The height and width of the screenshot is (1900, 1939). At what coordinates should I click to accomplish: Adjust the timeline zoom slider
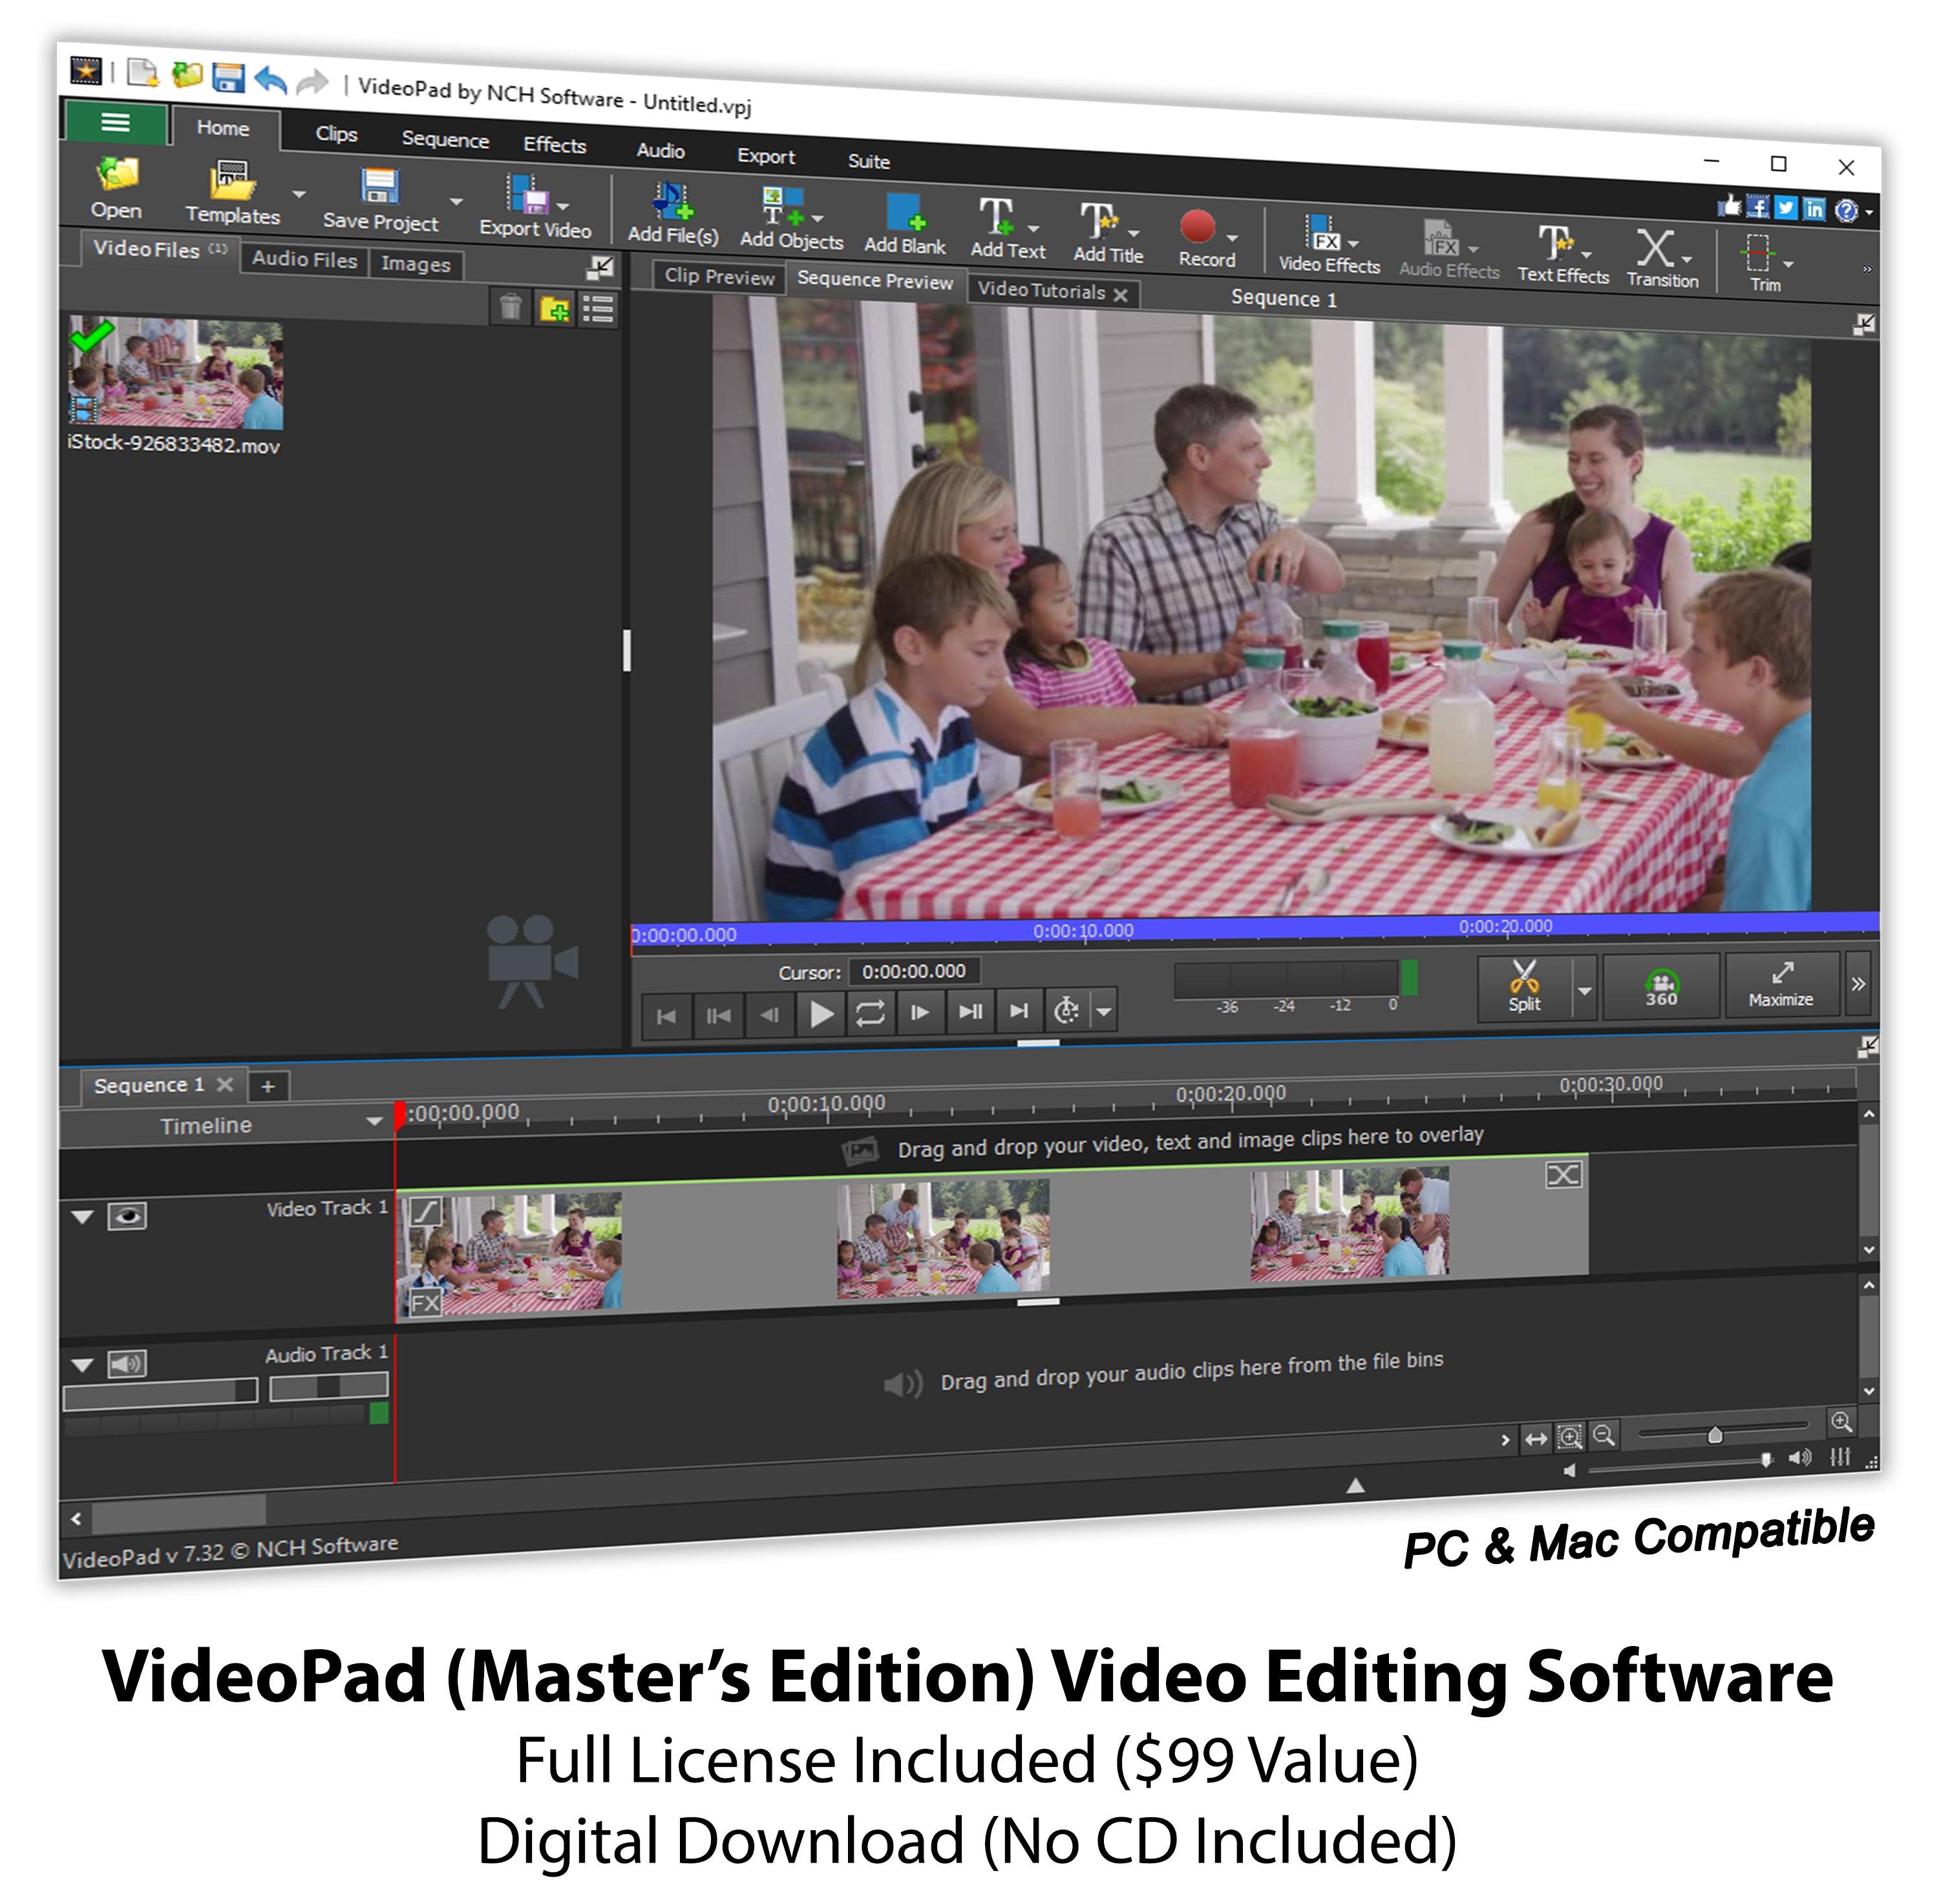point(1715,1435)
